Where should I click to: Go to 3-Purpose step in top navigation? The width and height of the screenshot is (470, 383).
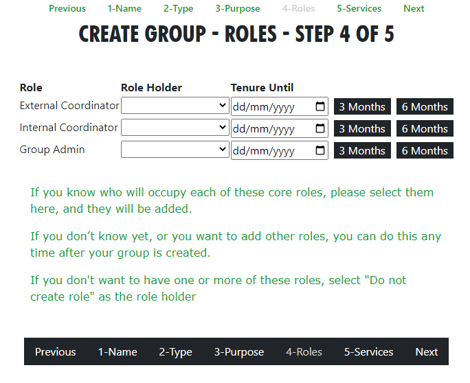tap(238, 8)
